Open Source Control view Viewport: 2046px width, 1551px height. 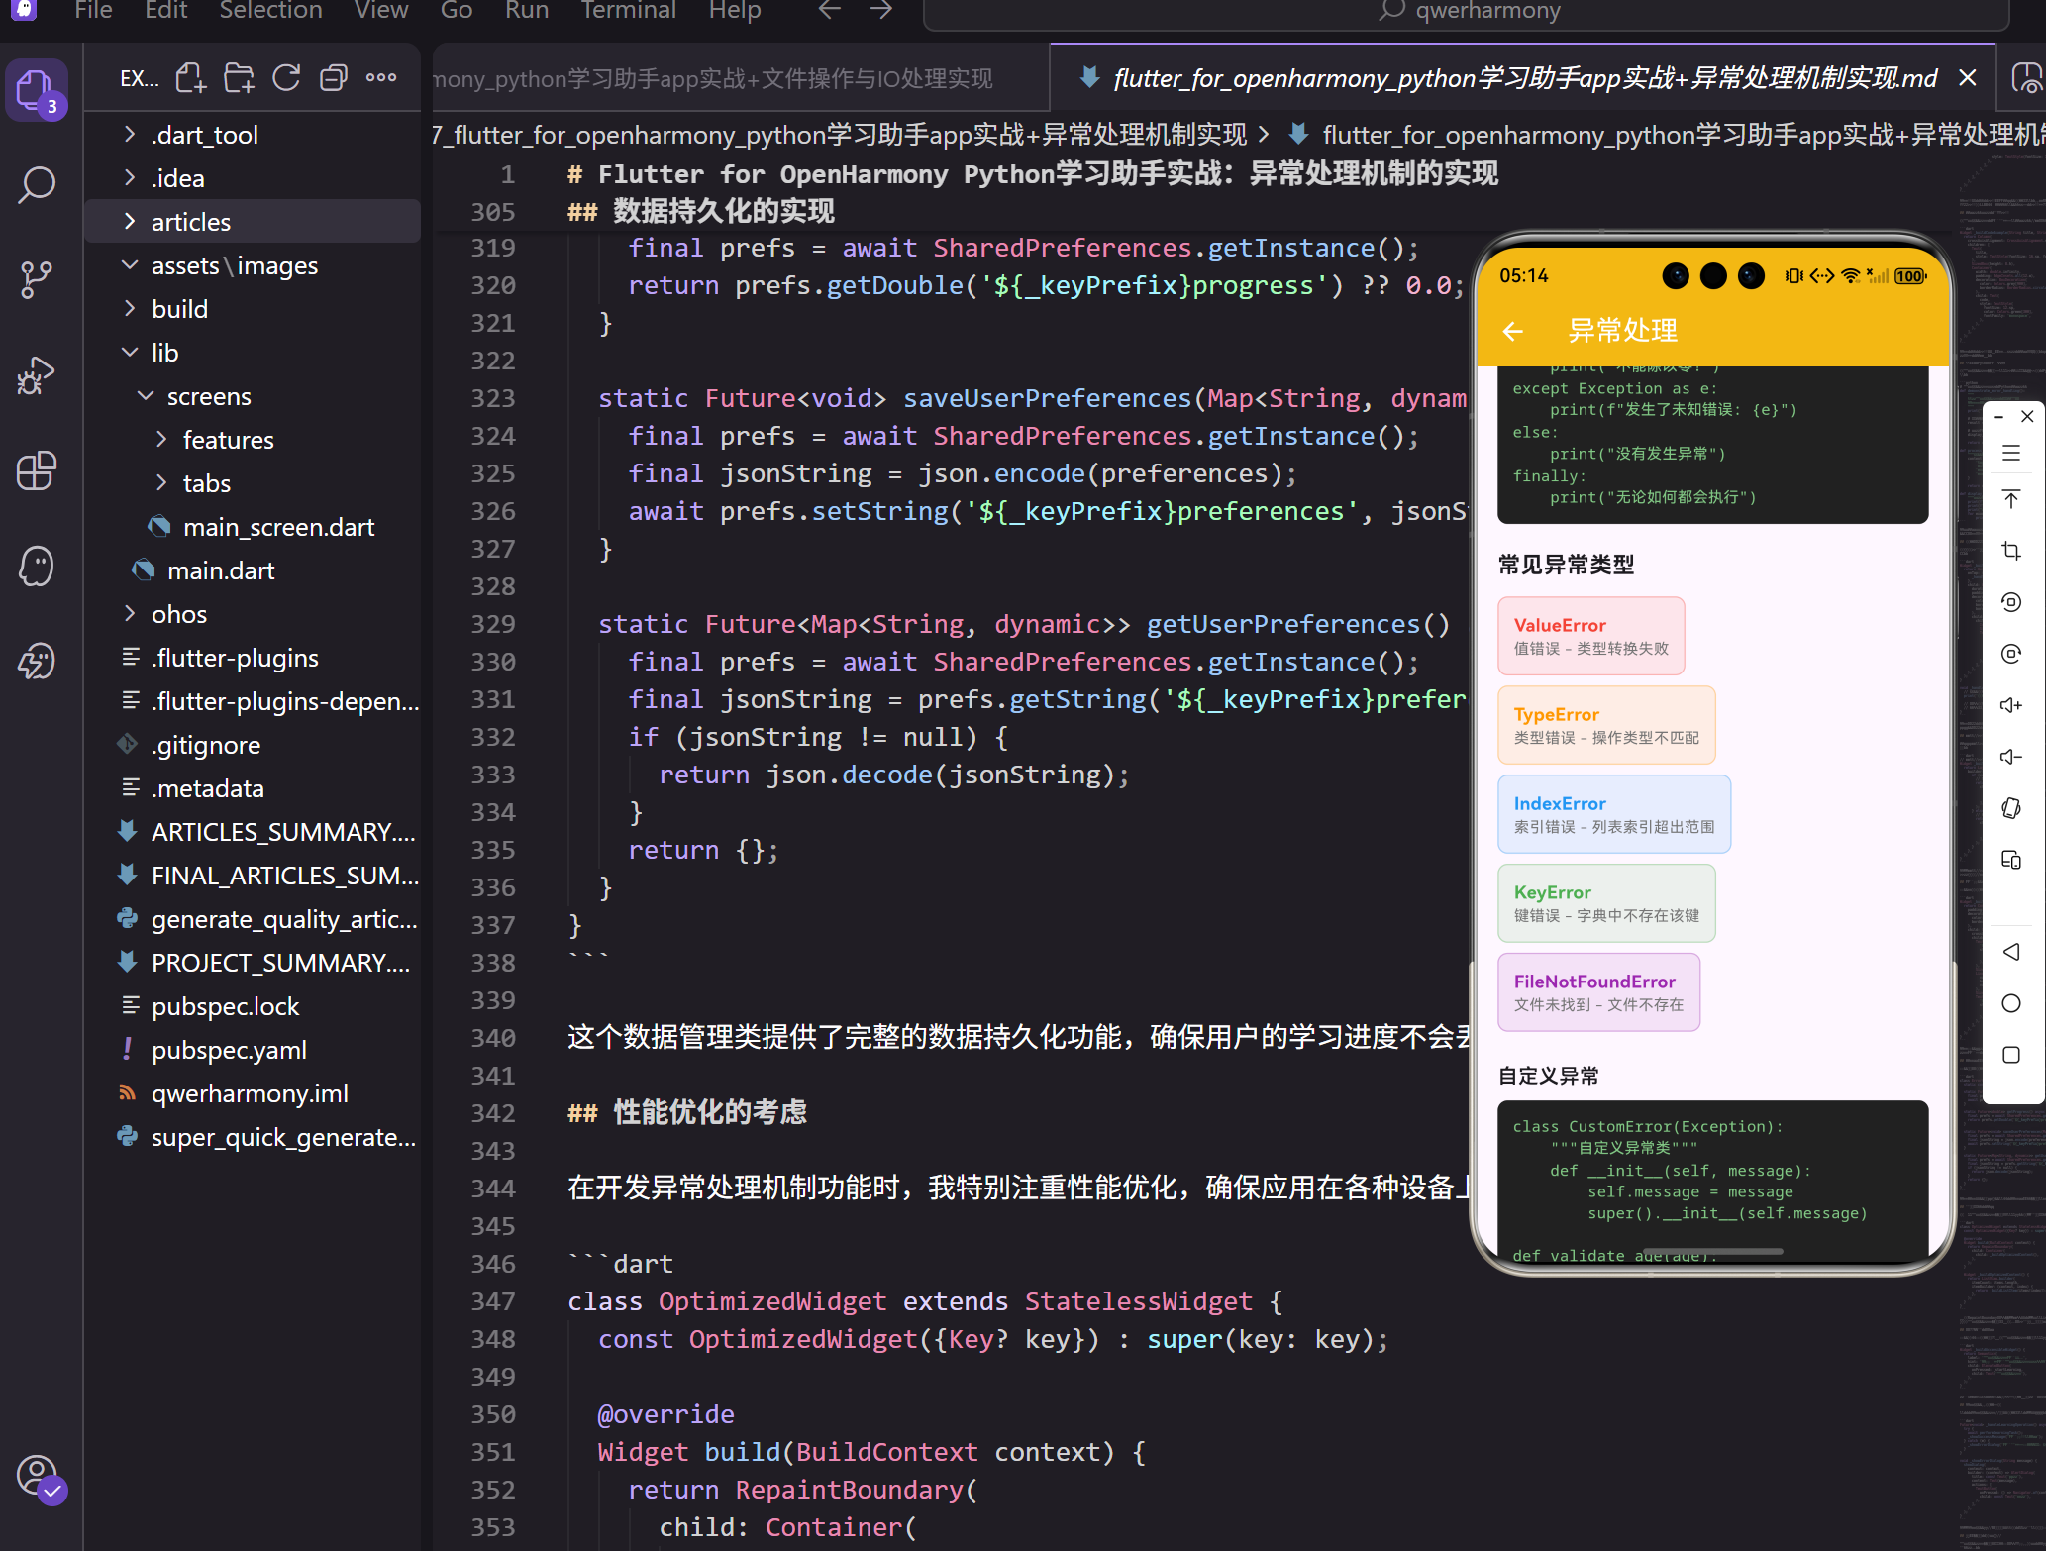(x=37, y=279)
